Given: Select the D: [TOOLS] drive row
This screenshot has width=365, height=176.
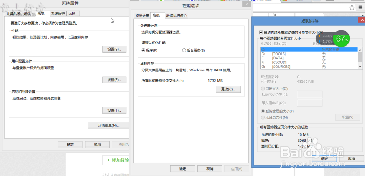Looking at the screenshot, I should (x=309, y=54).
